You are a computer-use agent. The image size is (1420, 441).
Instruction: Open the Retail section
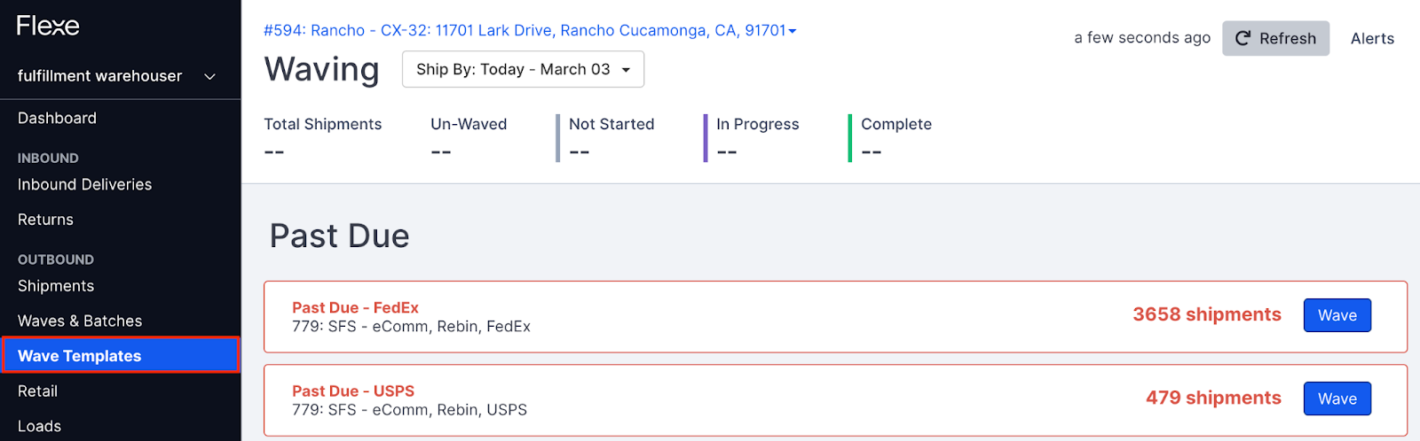tap(37, 391)
